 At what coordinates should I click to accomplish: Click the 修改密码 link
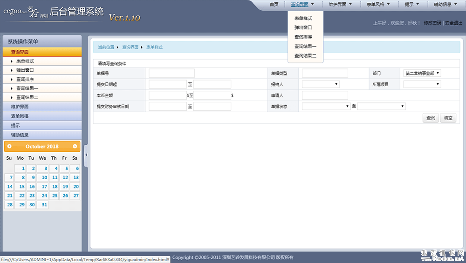[432, 23]
